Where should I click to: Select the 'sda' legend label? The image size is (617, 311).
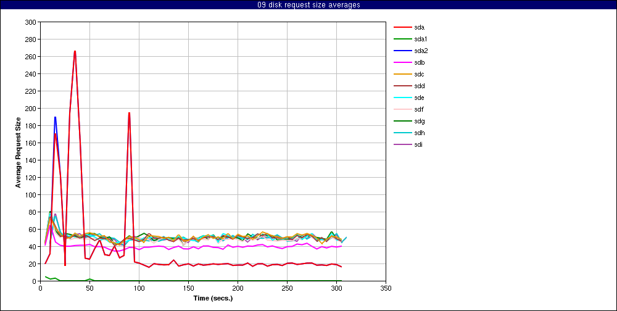point(419,28)
